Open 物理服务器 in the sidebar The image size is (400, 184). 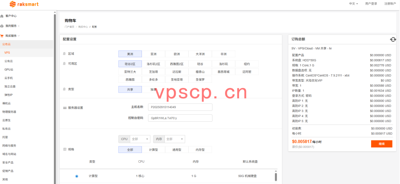point(9,112)
